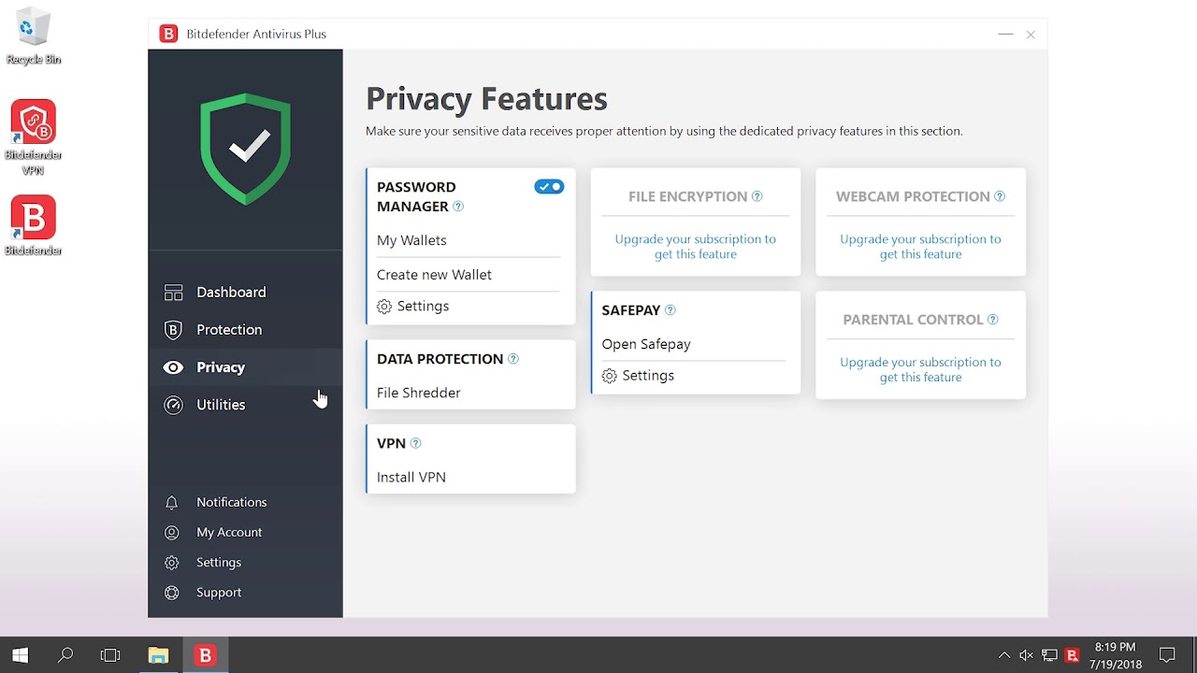The image size is (1197, 673).
Task: Click help icon beside Parental Control
Action: 993,320
